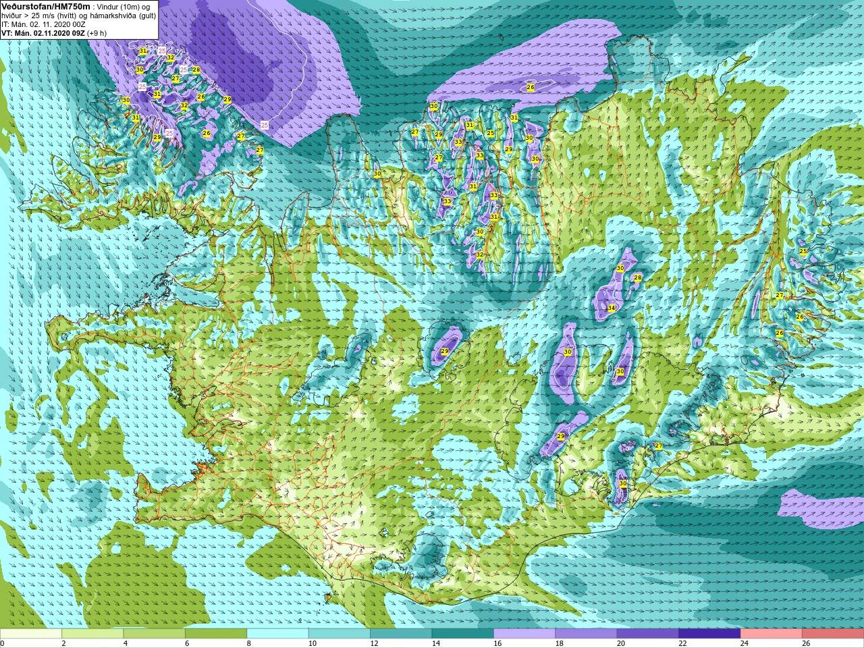The image size is (864, 648).
Task: Click the legend scale tick number 0
Action: [3, 643]
